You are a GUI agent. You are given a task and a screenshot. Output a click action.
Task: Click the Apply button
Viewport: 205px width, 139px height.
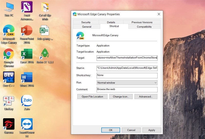152,130
